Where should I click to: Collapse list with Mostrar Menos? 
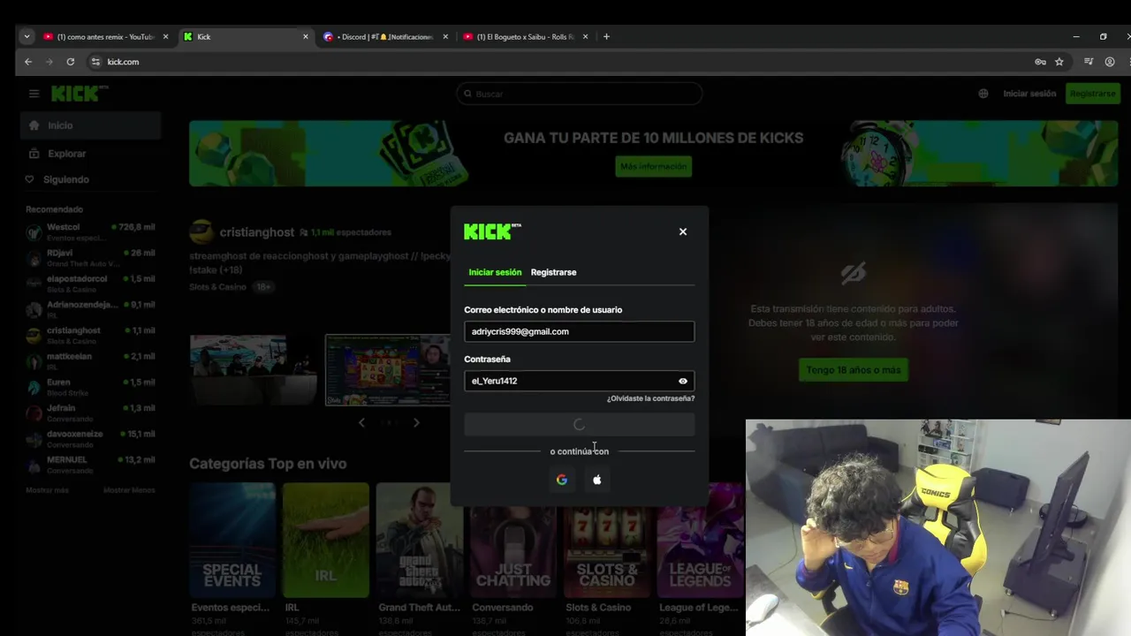[129, 490]
